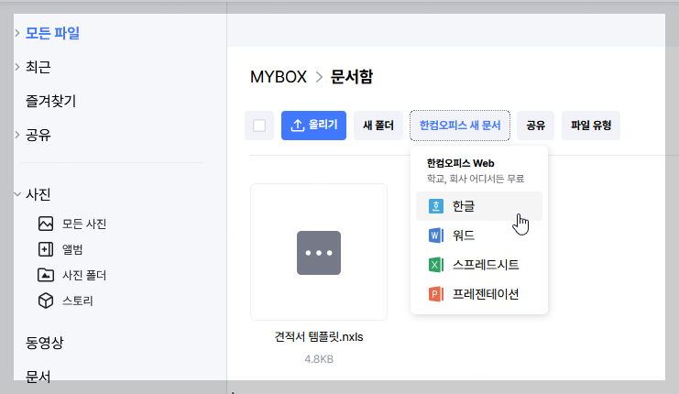The height and width of the screenshot is (394, 679).
Task: Open 모든 파일 in the sidebar
Action: click(52, 33)
